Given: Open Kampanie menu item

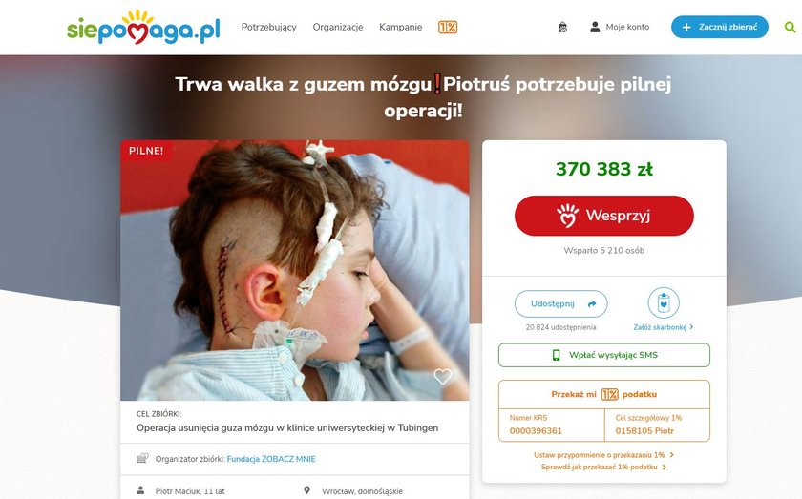Looking at the screenshot, I should pos(401,27).
